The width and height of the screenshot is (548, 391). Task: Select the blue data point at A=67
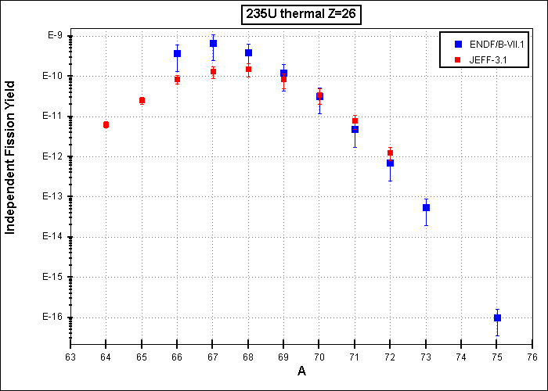(213, 43)
